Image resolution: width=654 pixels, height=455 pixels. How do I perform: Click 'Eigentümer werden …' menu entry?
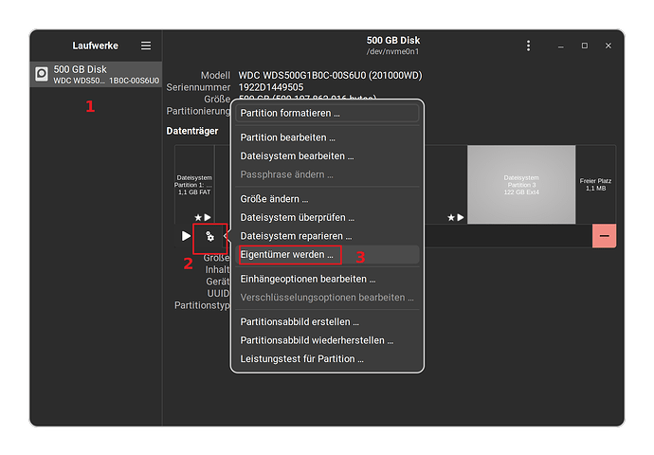pos(287,254)
